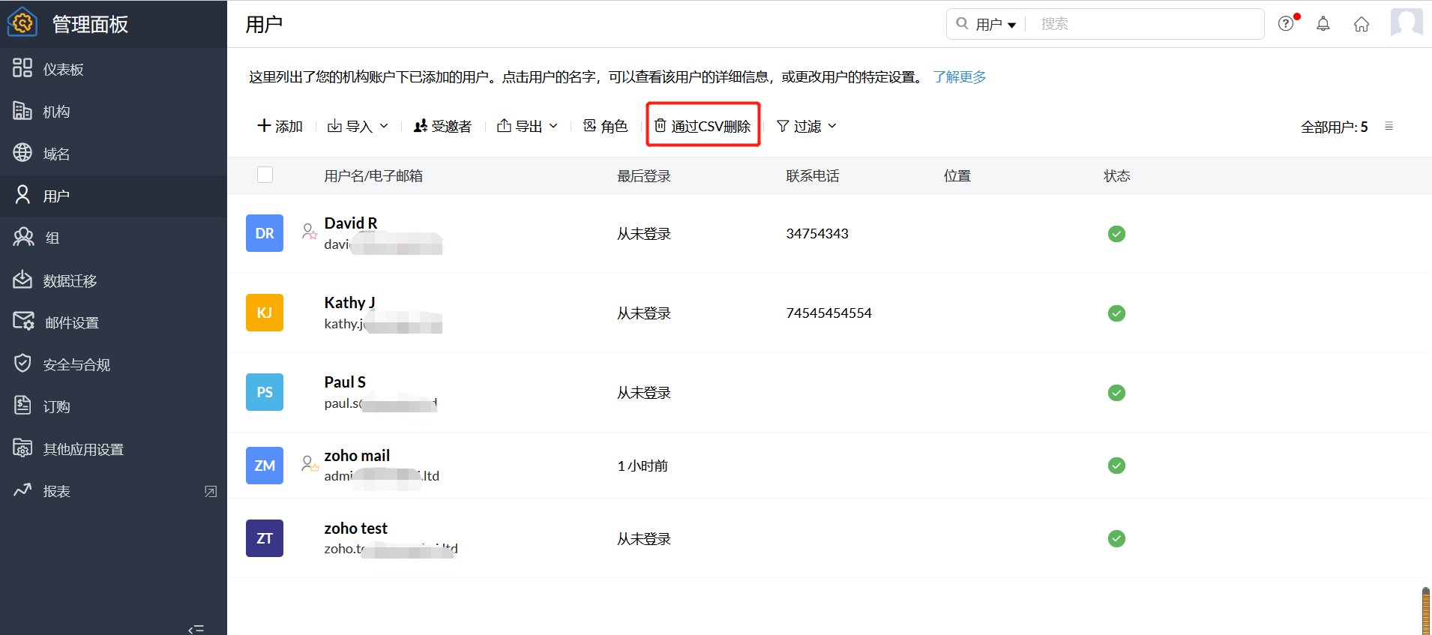Screen dimensions: 1432x635
Task: Tick the select-all checkbox in table header
Action: pos(265,175)
